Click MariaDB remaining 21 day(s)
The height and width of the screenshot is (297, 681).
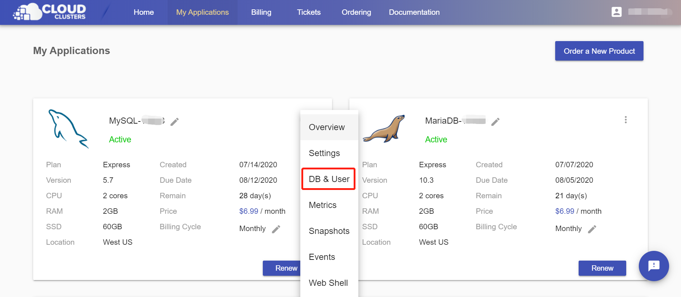coord(571,196)
